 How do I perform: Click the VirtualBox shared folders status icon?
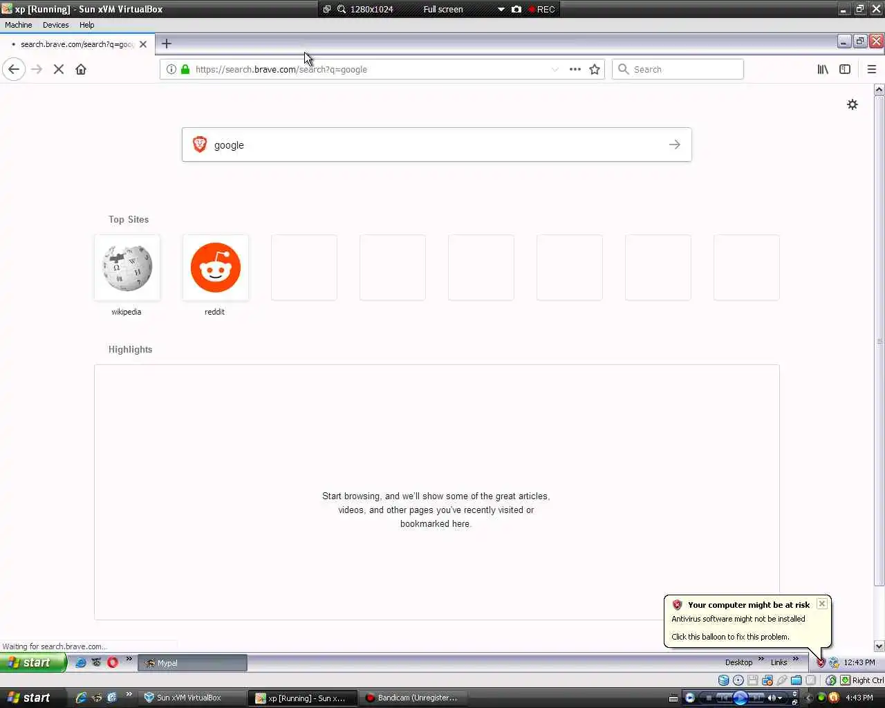[x=796, y=680]
